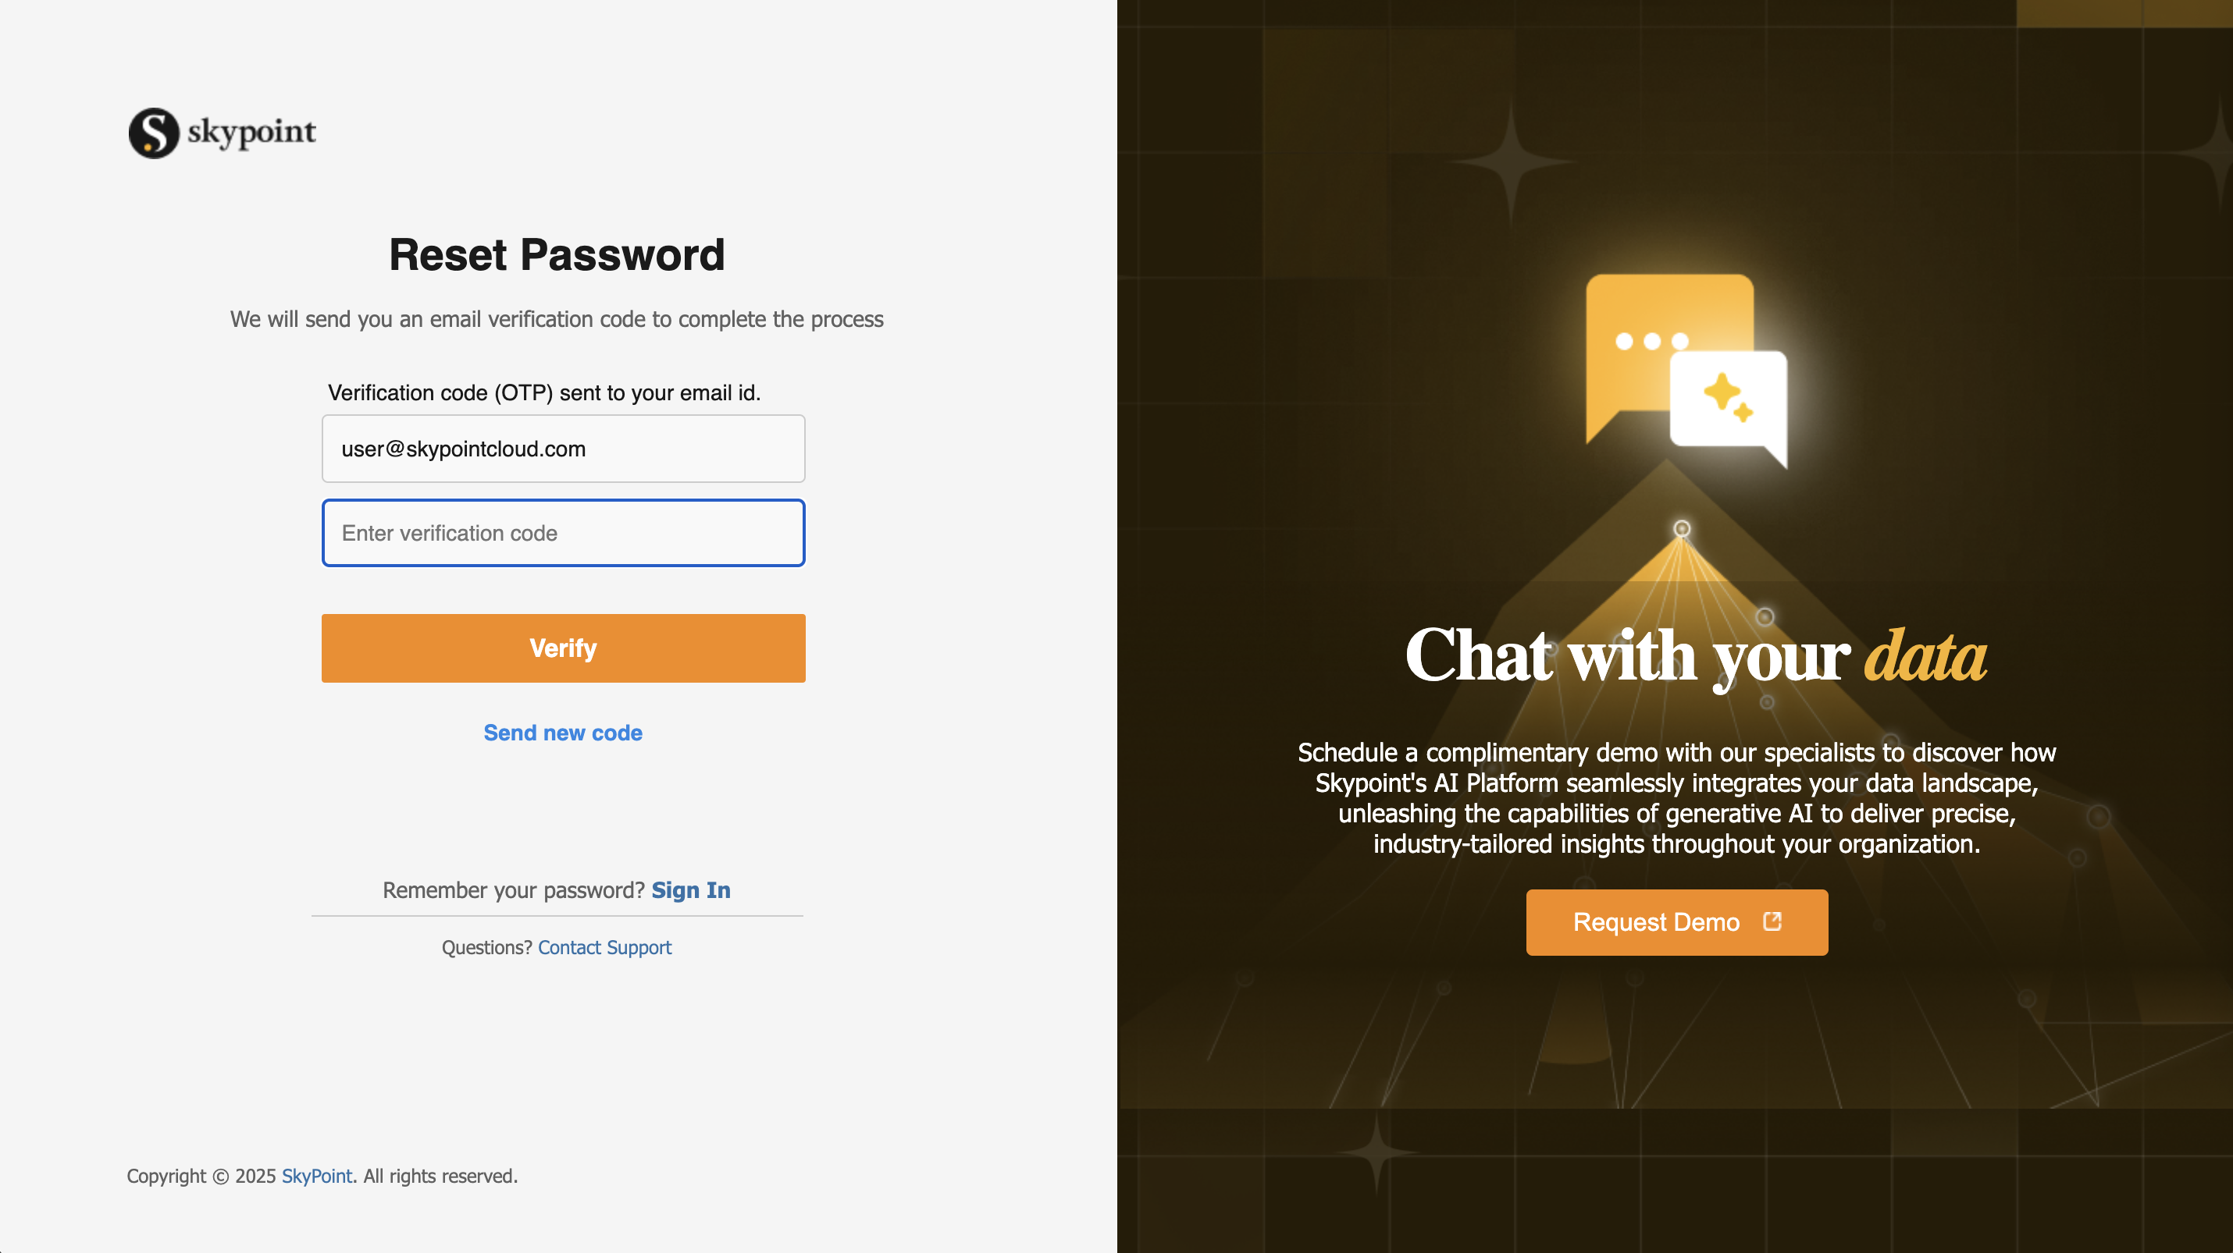Click the Chat with your data headline
This screenshot has height=1253, width=2233.
click(x=1697, y=656)
